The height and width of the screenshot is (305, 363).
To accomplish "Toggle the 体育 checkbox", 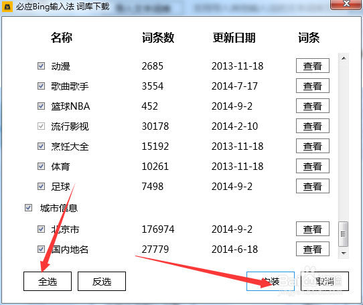I will click(42, 167).
